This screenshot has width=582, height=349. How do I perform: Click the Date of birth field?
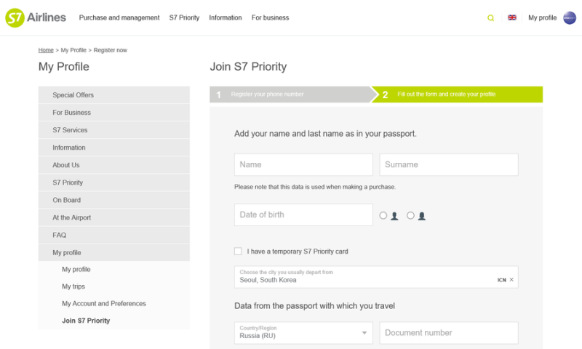303,215
